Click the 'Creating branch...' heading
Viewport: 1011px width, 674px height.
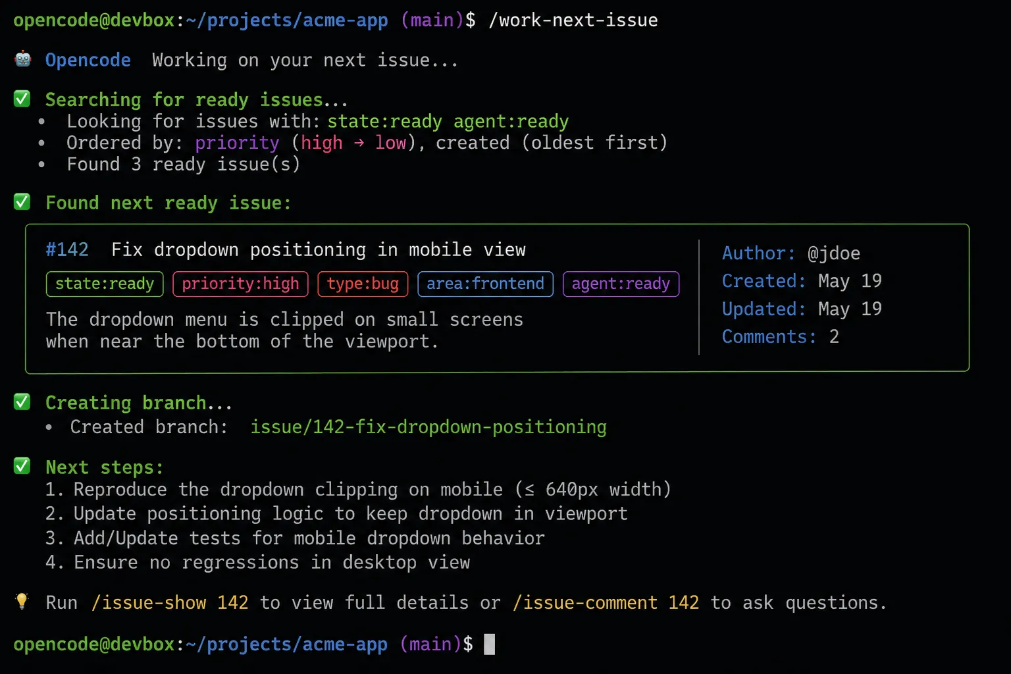pyautogui.click(x=138, y=403)
